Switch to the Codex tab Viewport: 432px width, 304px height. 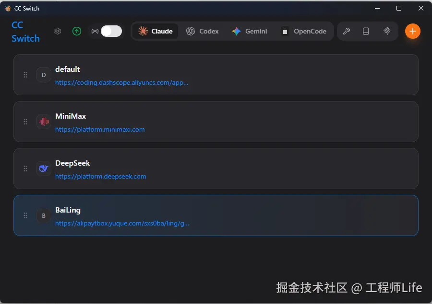coord(203,31)
